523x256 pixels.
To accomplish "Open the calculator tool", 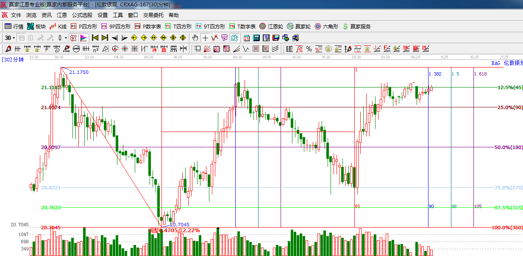I will click(256, 38).
